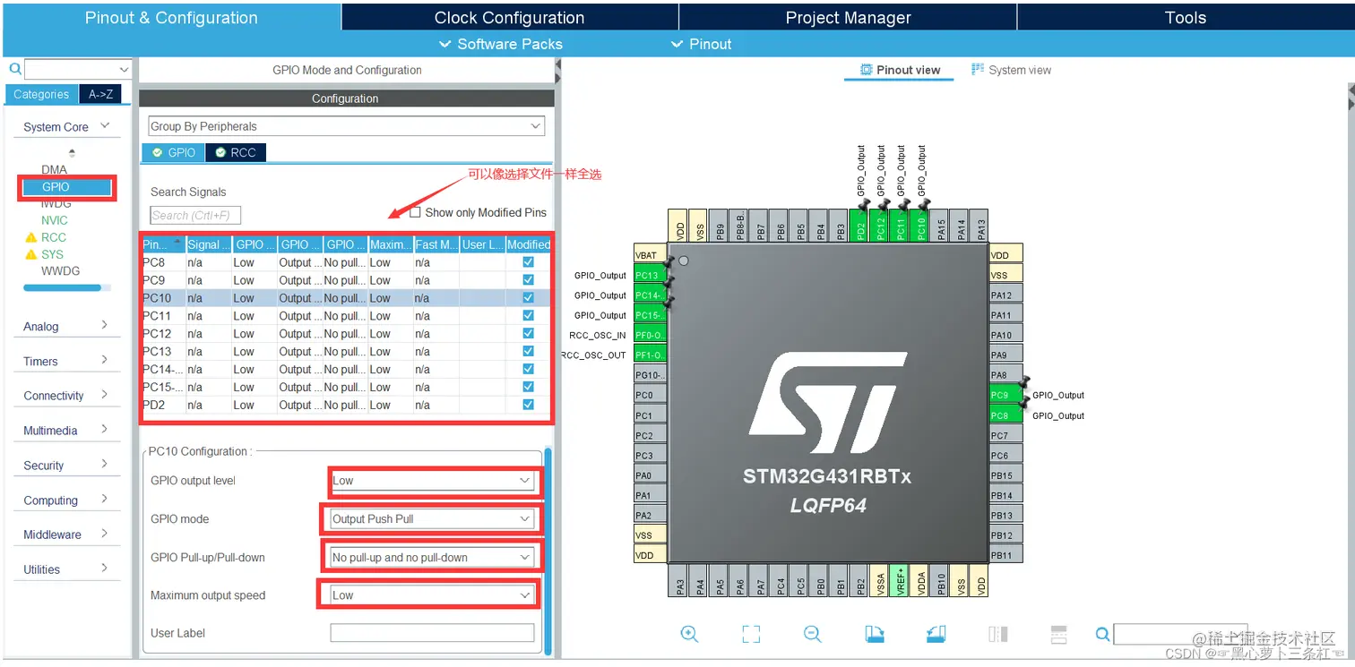Image resolution: width=1355 pixels, height=667 pixels.
Task: Switch to Project Manager tab
Action: pyautogui.click(x=848, y=17)
